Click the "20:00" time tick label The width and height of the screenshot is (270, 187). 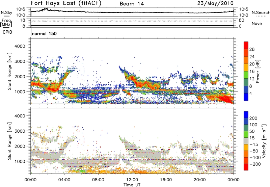pos(199,180)
